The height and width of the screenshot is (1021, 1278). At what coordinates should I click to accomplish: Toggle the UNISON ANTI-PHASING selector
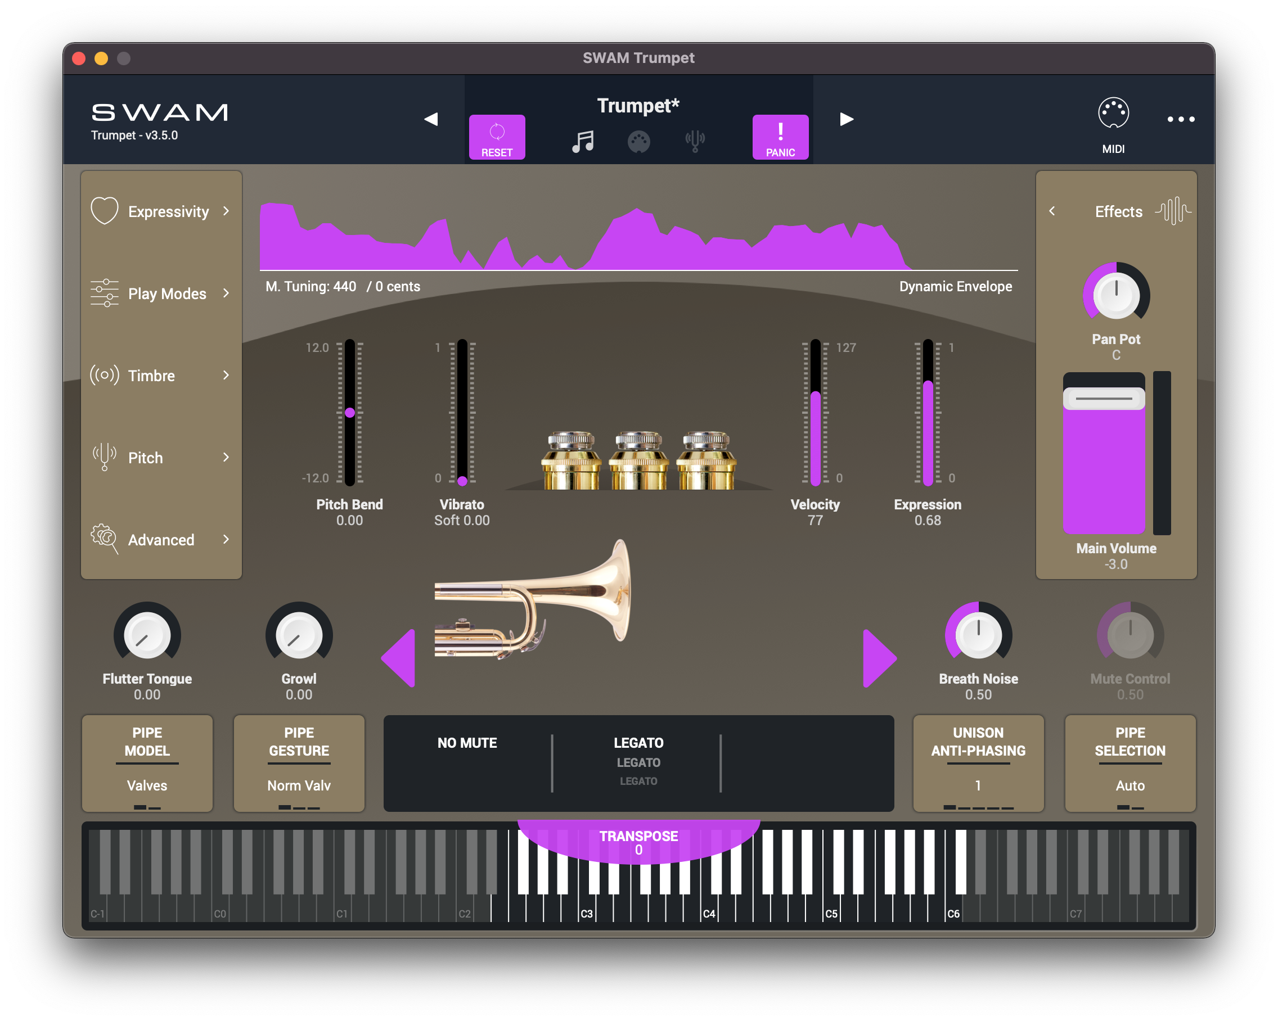point(978,764)
